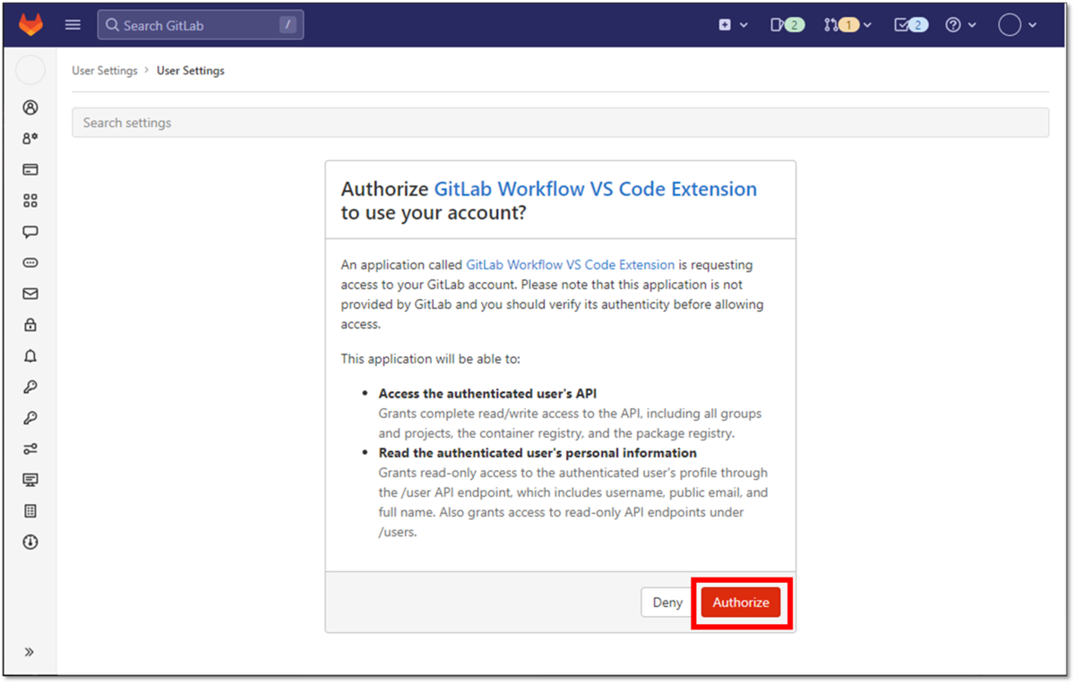The width and height of the screenshot is (1075, 684).
Task: Open the Chat speech bubble icon
Action: [30, 232]
